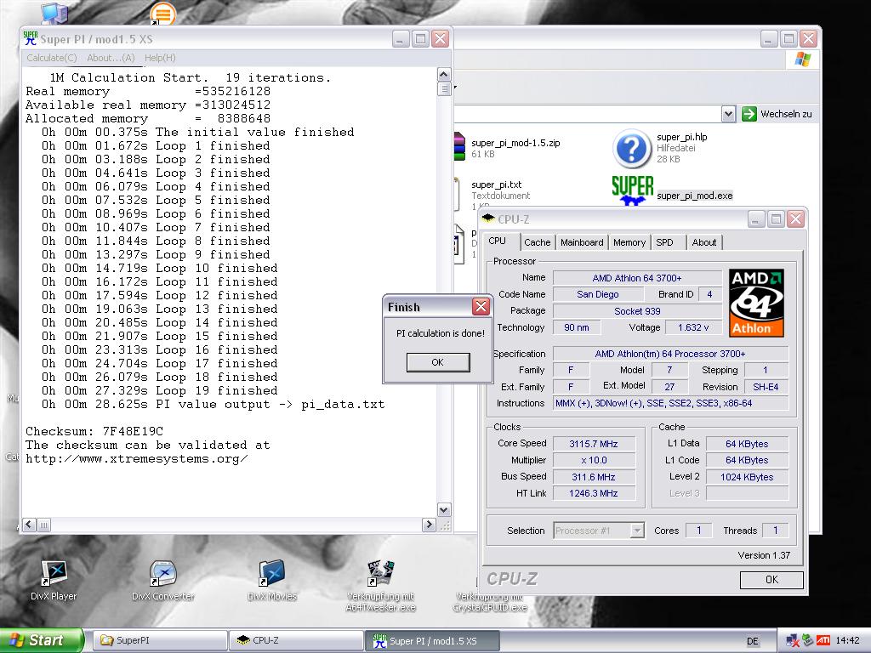Click the network connection tray icon

[792, 640]
